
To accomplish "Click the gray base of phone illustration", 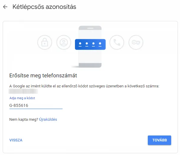I will point(90,66).
